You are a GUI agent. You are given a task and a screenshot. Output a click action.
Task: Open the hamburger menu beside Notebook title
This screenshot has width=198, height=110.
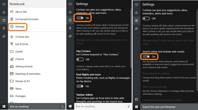[x=4, y=4]
